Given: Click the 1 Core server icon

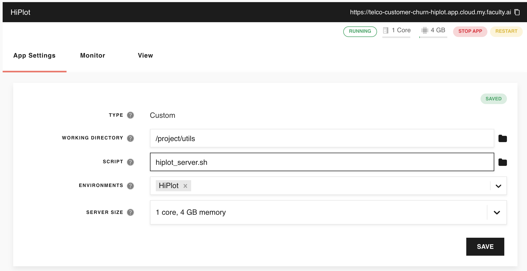Looking at the screenshot, I should [x=386, y=30].
